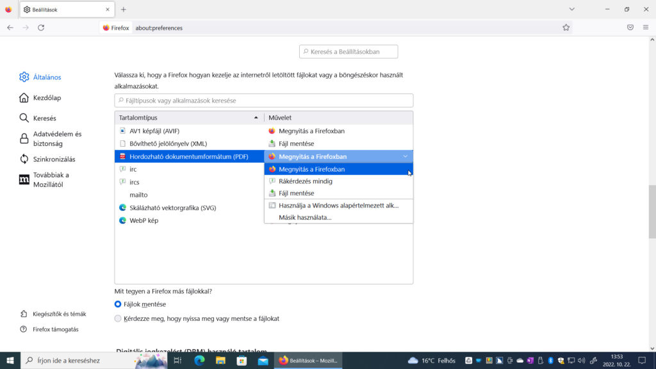Open Task View on the taskbar

[x=178, y=360]
